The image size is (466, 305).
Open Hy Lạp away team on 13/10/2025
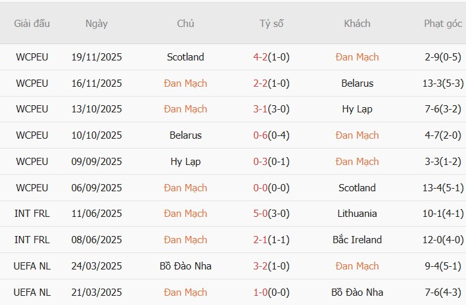click(357, 109)
